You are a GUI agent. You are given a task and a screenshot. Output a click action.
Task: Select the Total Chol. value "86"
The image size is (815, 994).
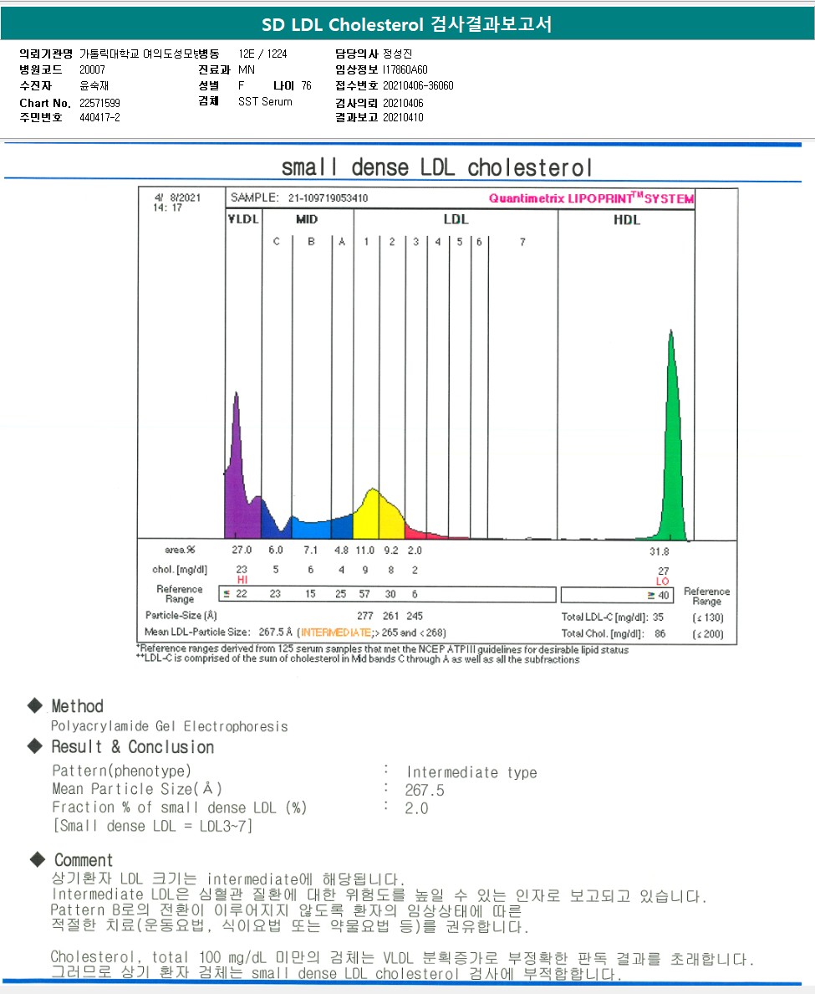(x=660, y=633)
